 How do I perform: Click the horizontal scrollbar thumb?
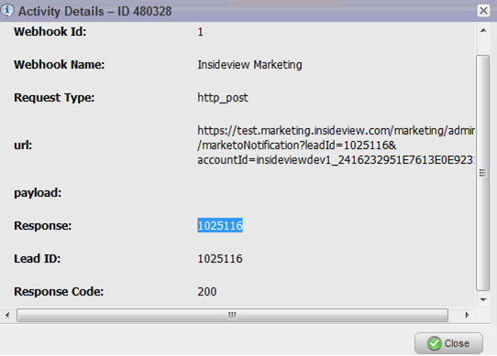[232, 315]
